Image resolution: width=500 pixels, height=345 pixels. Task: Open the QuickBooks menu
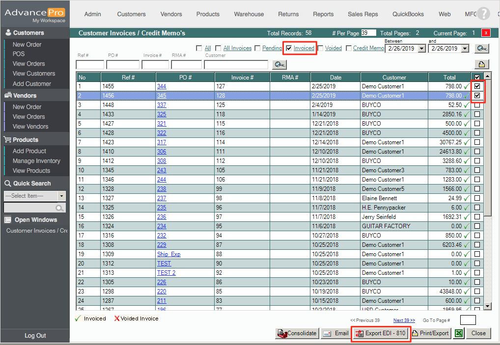[x=408, y=14]
